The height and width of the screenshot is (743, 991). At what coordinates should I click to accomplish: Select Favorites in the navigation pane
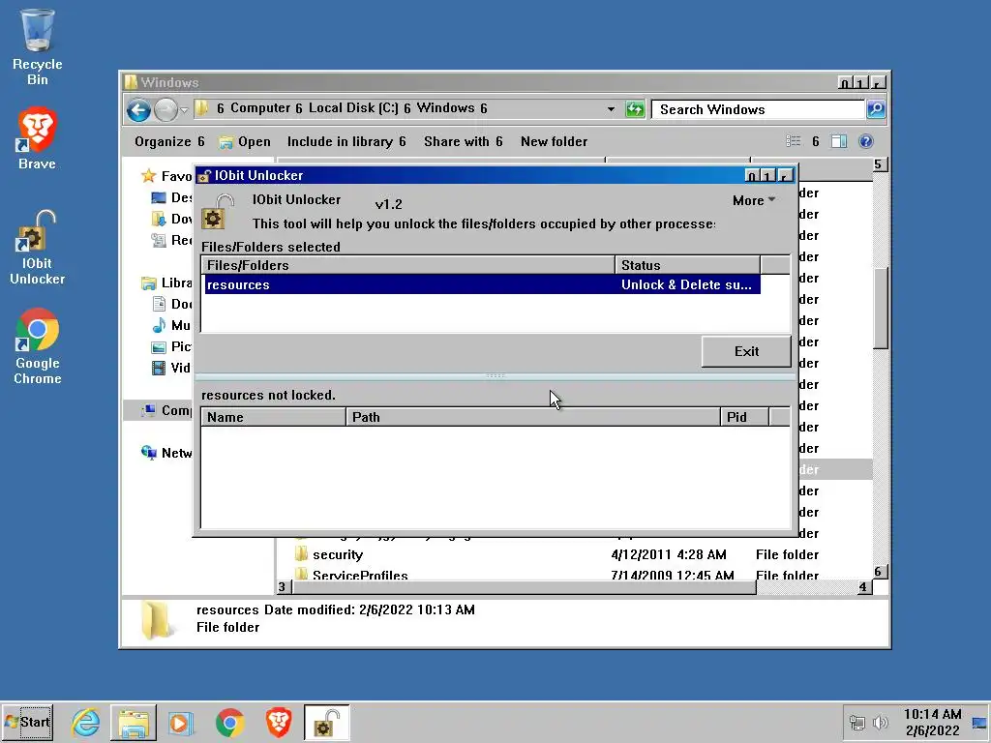pyautogui.click(x=166, y=176)
